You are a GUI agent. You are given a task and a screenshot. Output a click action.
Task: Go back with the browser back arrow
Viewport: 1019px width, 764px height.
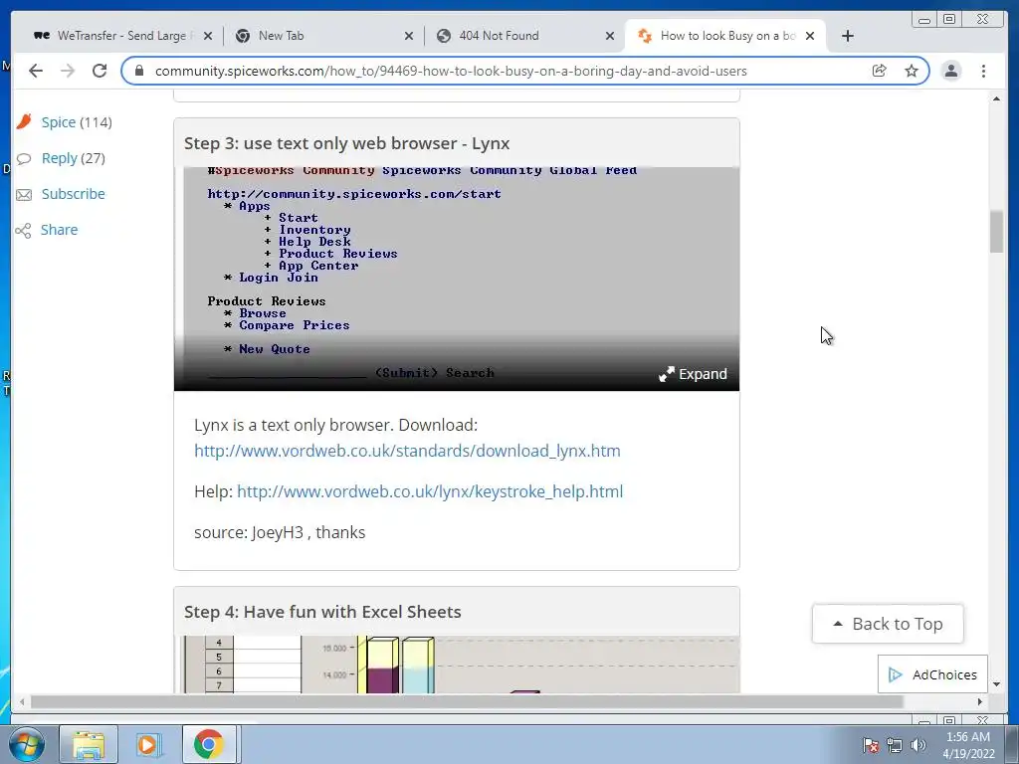coord(36,71)
